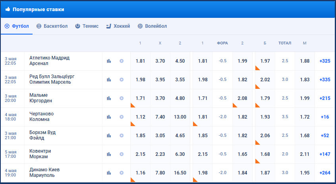Show statistics chart for Чертаново – Коломна

[x=109, y=117]
